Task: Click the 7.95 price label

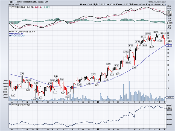Action: coord(22,74)
